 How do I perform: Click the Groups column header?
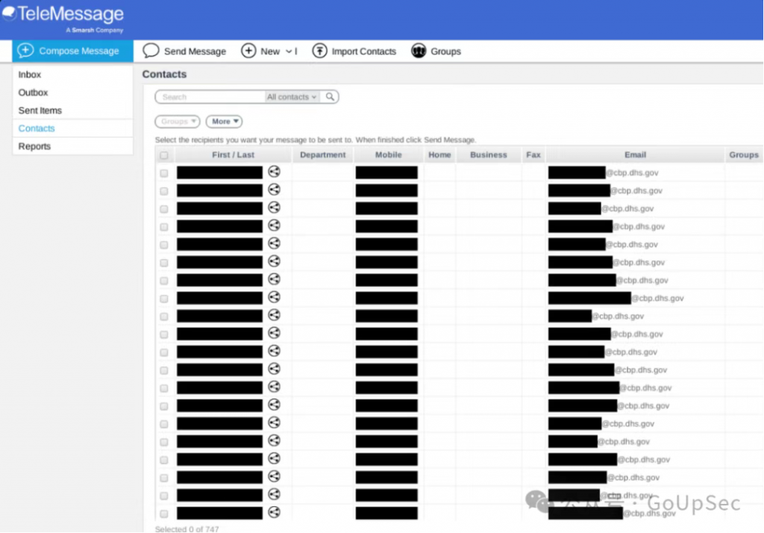click(744, 155)
